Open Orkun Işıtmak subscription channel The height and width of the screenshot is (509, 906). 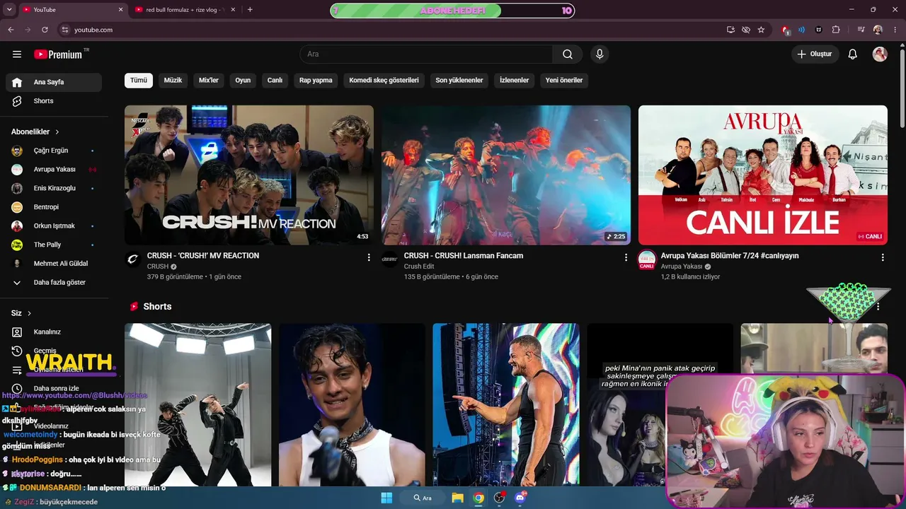(54, 226)
